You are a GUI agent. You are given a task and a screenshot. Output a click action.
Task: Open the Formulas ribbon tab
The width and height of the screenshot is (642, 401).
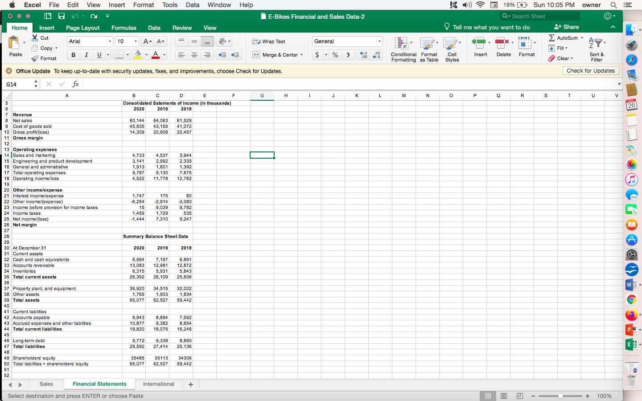point(124,28)
